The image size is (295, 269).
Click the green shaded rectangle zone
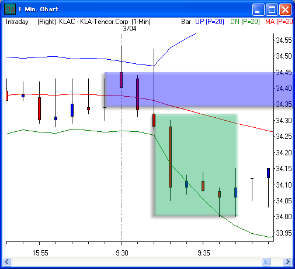[196, 165]
